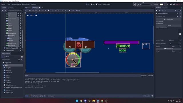Viewport: 183px width, 103px height.
Task: Expand the inspector description editor icon
Action: tap(180, 34)
